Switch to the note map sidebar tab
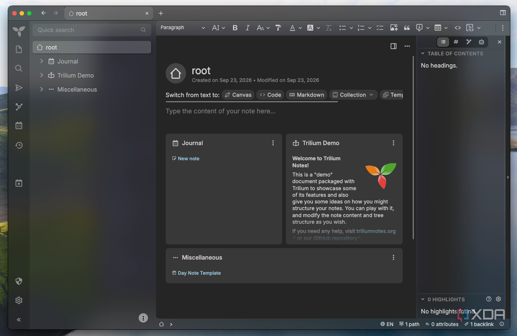517x336 pixels. click(x=469, y=42)
